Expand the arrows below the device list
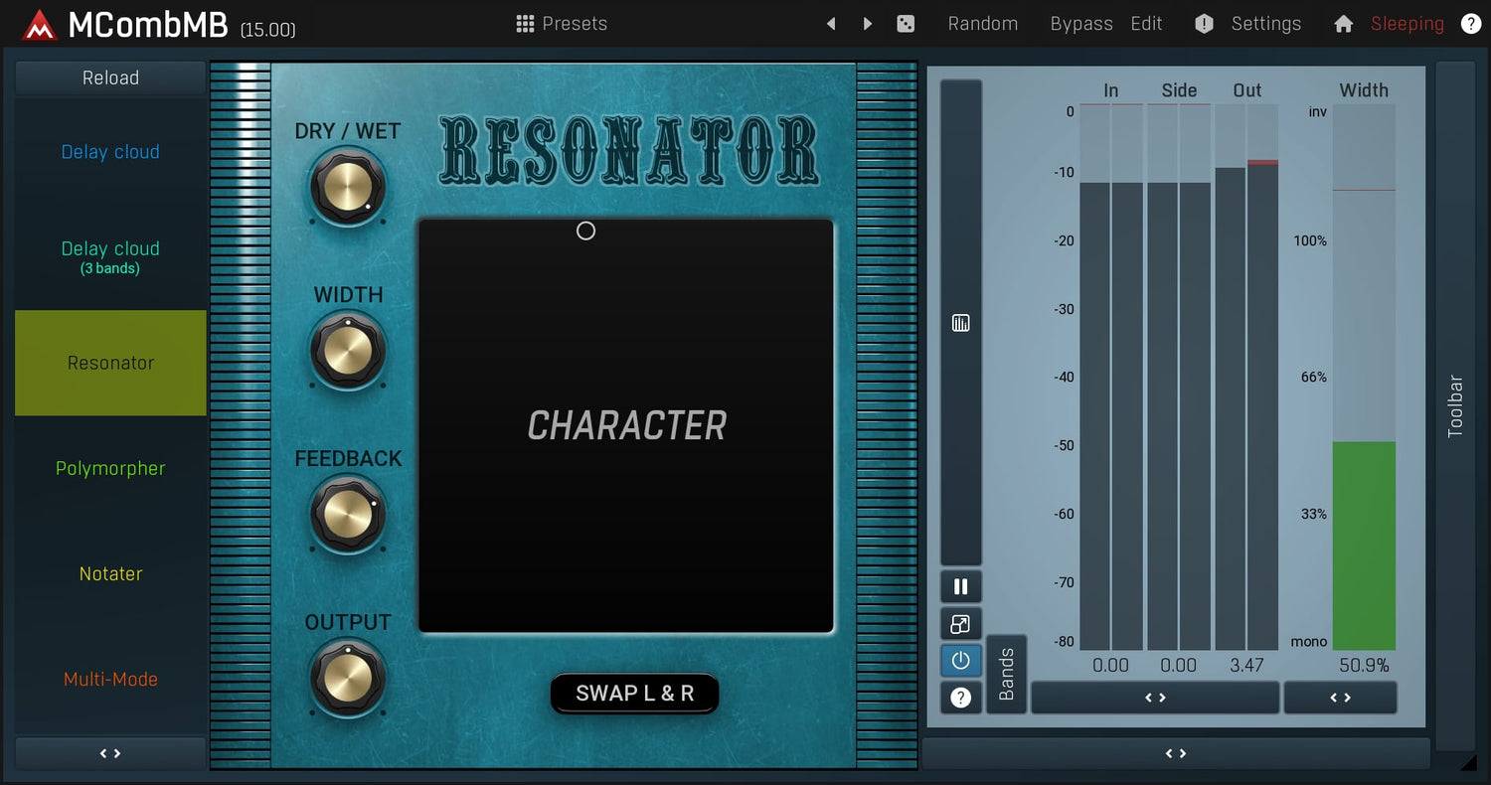 (110, 753)
